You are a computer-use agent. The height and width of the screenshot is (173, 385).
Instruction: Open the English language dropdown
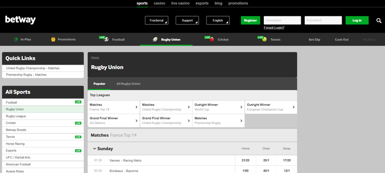click(218, 20)
